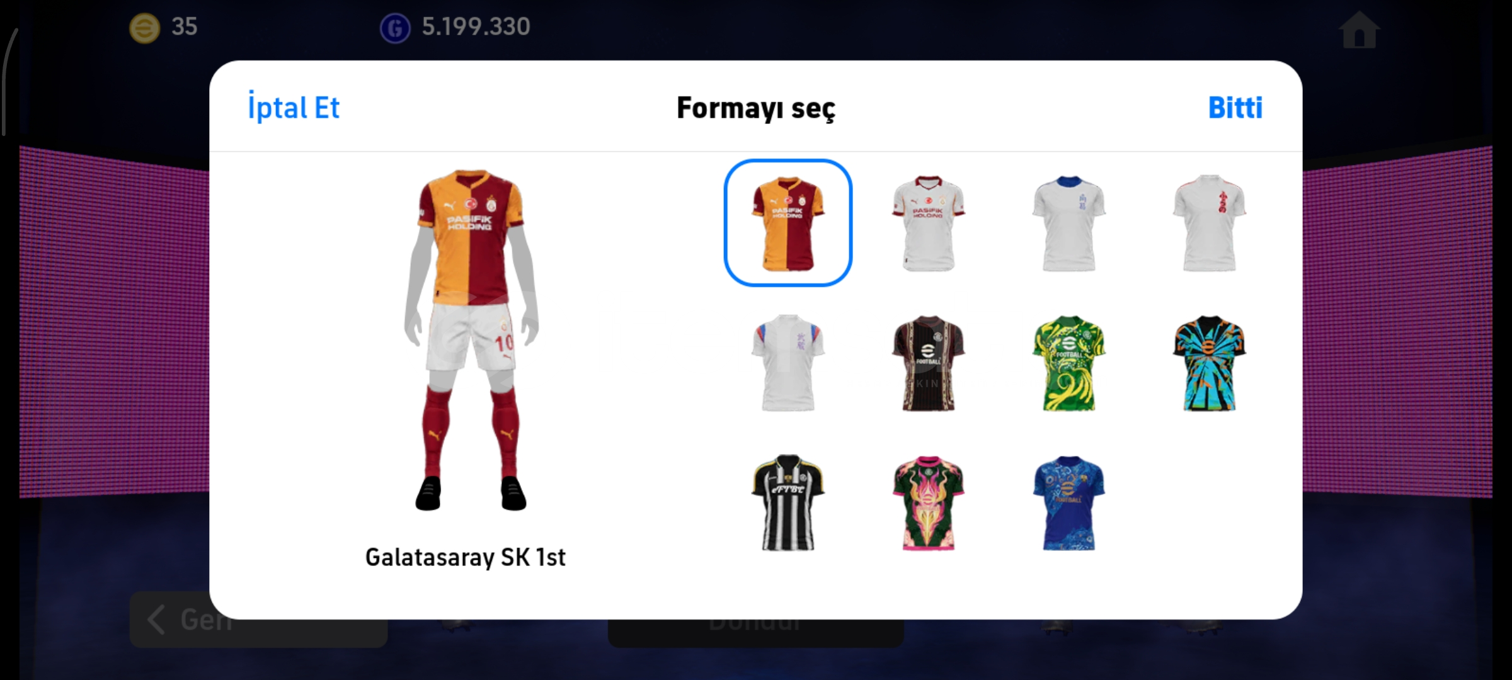Pick the green and yellow swirl kit
Image resolution: width=1512 pixels, height=680 pixels.
click(1068, 363)
